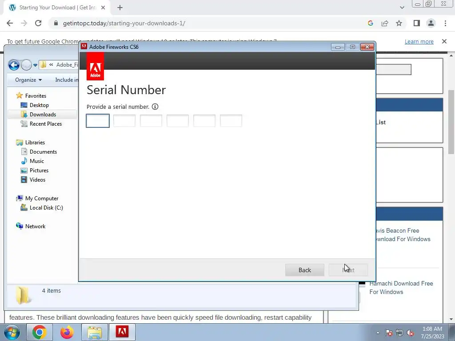Open the Organize menu in Explorer

point(28,80)
